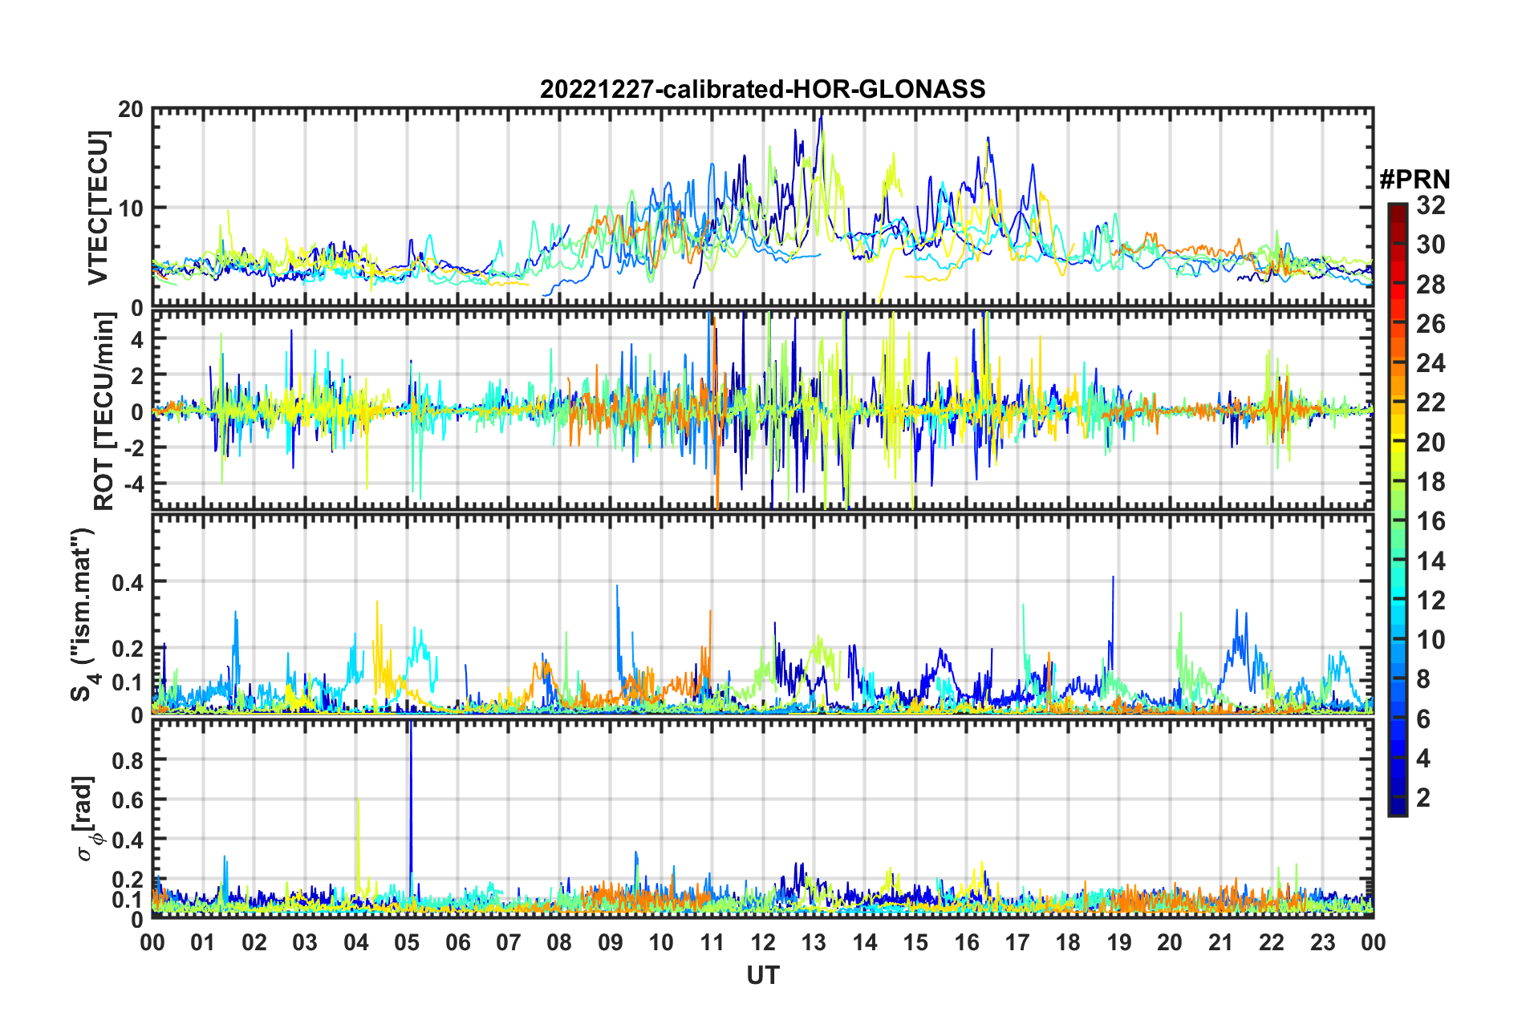The width and height of the screenshot is (1526, 1020).
Task: Click the -2 tick on ROT y-axis
Action: click(134, 448)
